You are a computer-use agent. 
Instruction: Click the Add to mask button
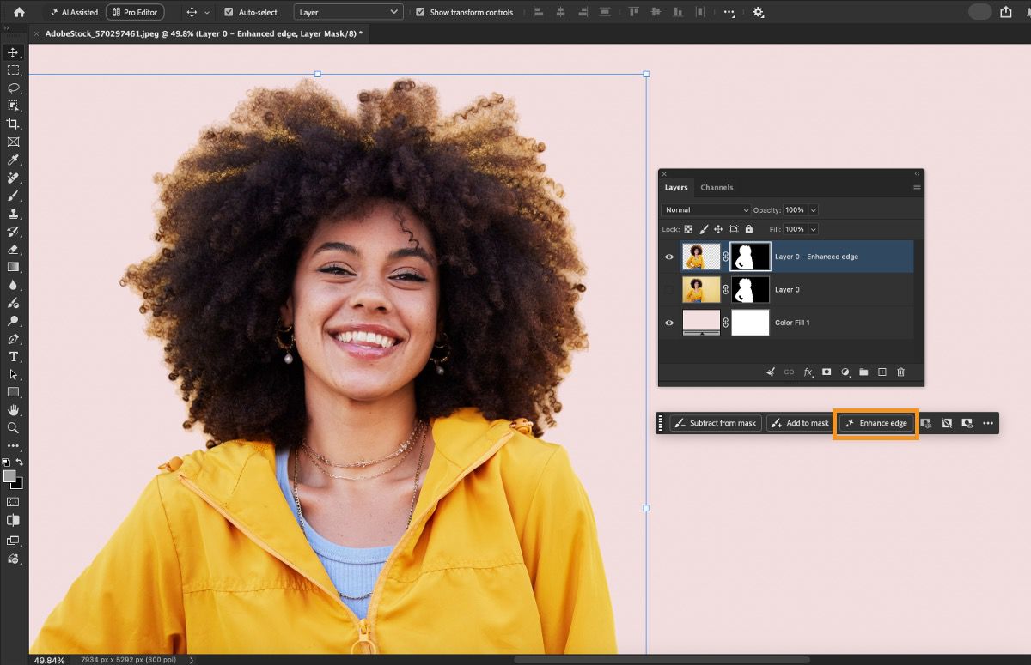[x=800, y=423]
